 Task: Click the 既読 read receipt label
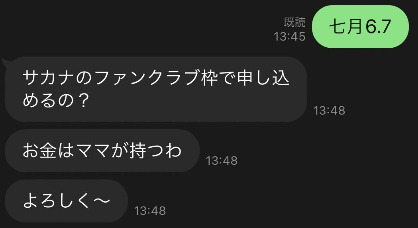pos(294,23)
